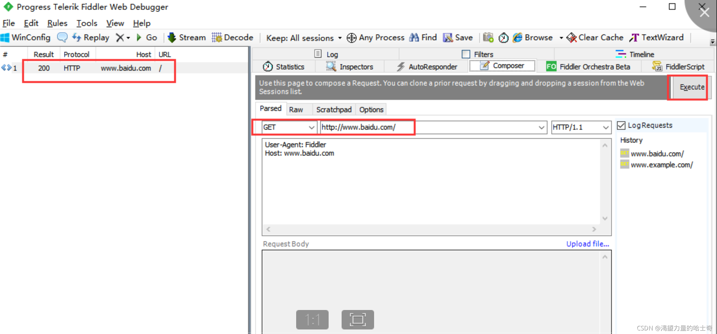This screenshot has height=334, width=717.
Task: Select session row www.baidu.com
Action: coord(124,68)
